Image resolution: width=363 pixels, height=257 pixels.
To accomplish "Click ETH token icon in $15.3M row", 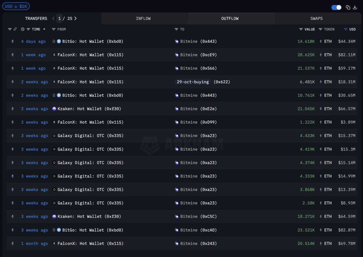I will click(321, 149).
